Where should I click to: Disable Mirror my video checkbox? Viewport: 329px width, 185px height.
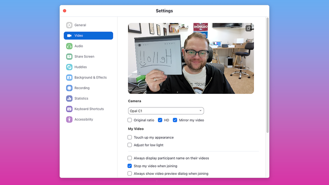point(175,120)
